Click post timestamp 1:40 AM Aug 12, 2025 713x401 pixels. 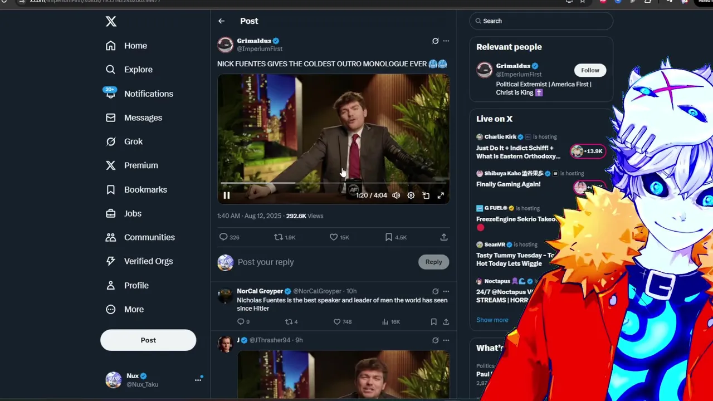click(x=249, y=216)
